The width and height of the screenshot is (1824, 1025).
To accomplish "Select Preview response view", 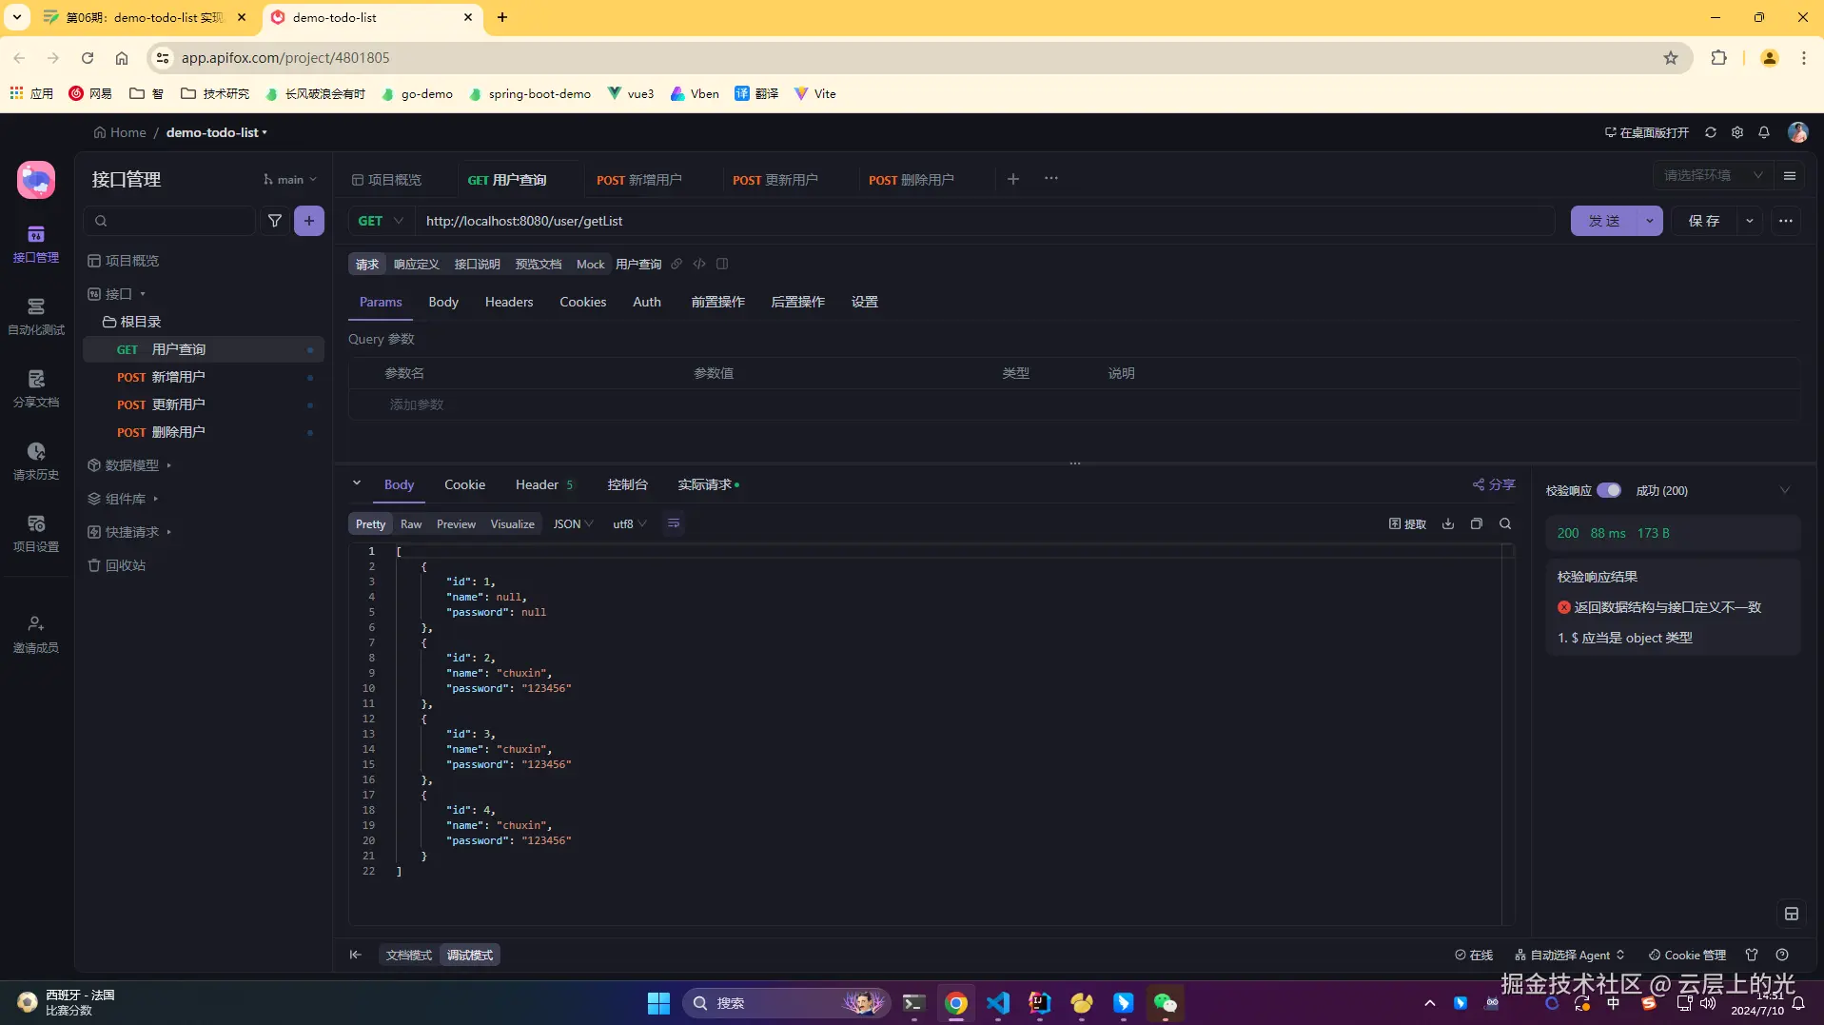I will click(x=456, y=523).
